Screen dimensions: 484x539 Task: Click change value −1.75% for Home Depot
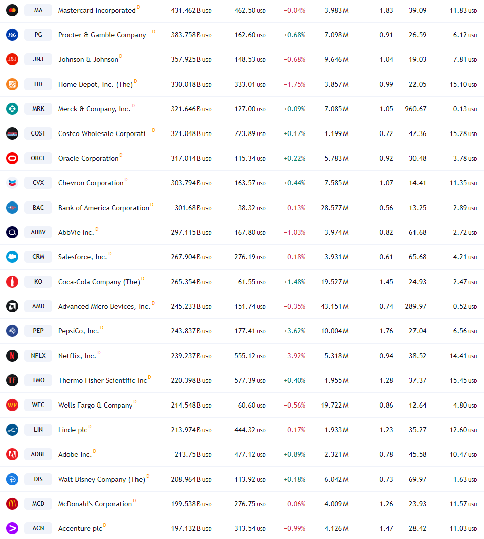pos(294,84)
